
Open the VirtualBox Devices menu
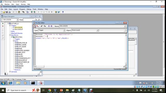pos(23,4)
